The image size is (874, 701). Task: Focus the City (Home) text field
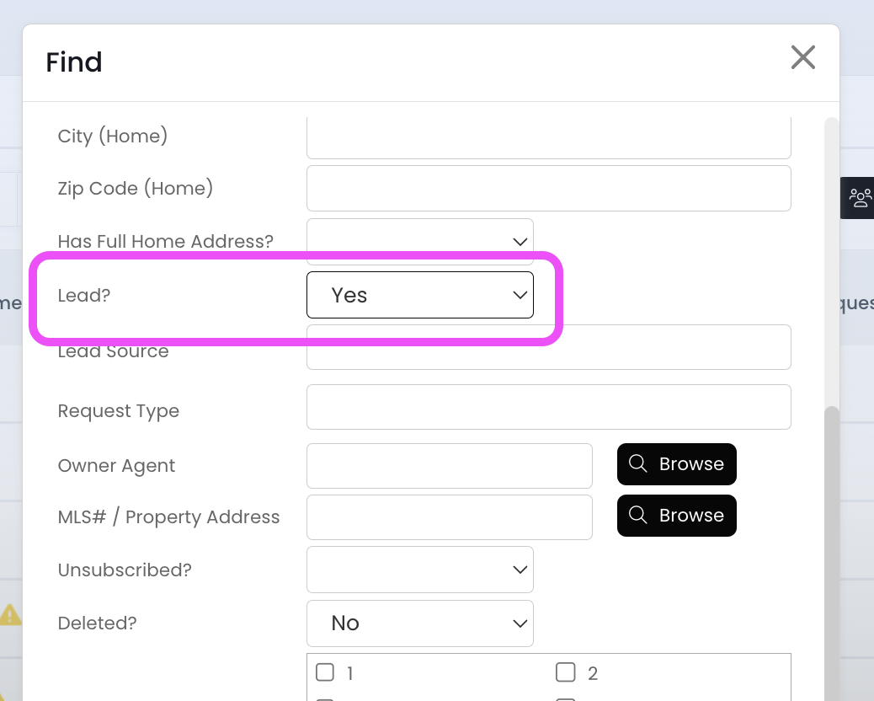[x=548, y=138]
